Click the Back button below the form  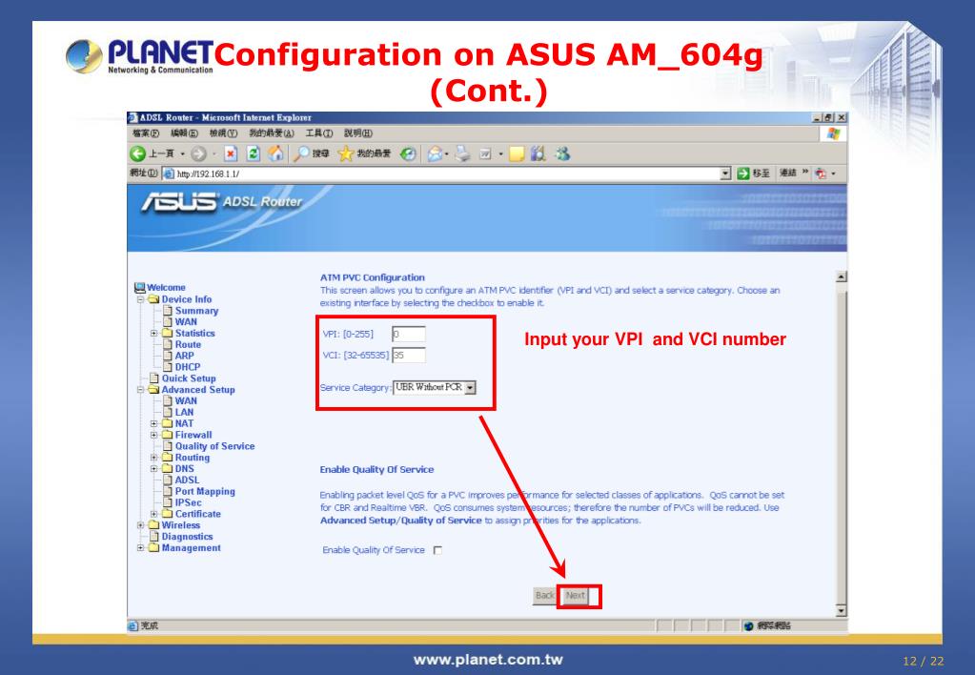pos(545,595)
